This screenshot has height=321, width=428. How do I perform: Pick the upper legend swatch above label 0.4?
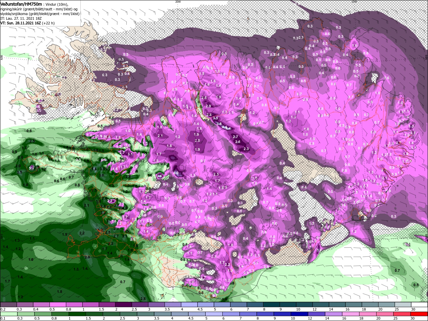point(41,305)
